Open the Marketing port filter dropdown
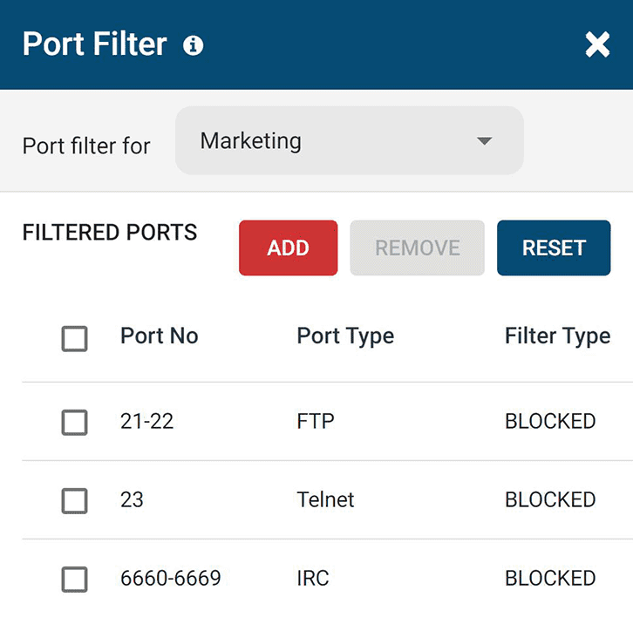 pyautogui.click(x=349, y=141)
